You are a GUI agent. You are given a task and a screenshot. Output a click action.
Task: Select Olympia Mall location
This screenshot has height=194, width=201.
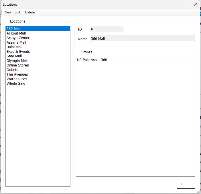coord(38,60)
